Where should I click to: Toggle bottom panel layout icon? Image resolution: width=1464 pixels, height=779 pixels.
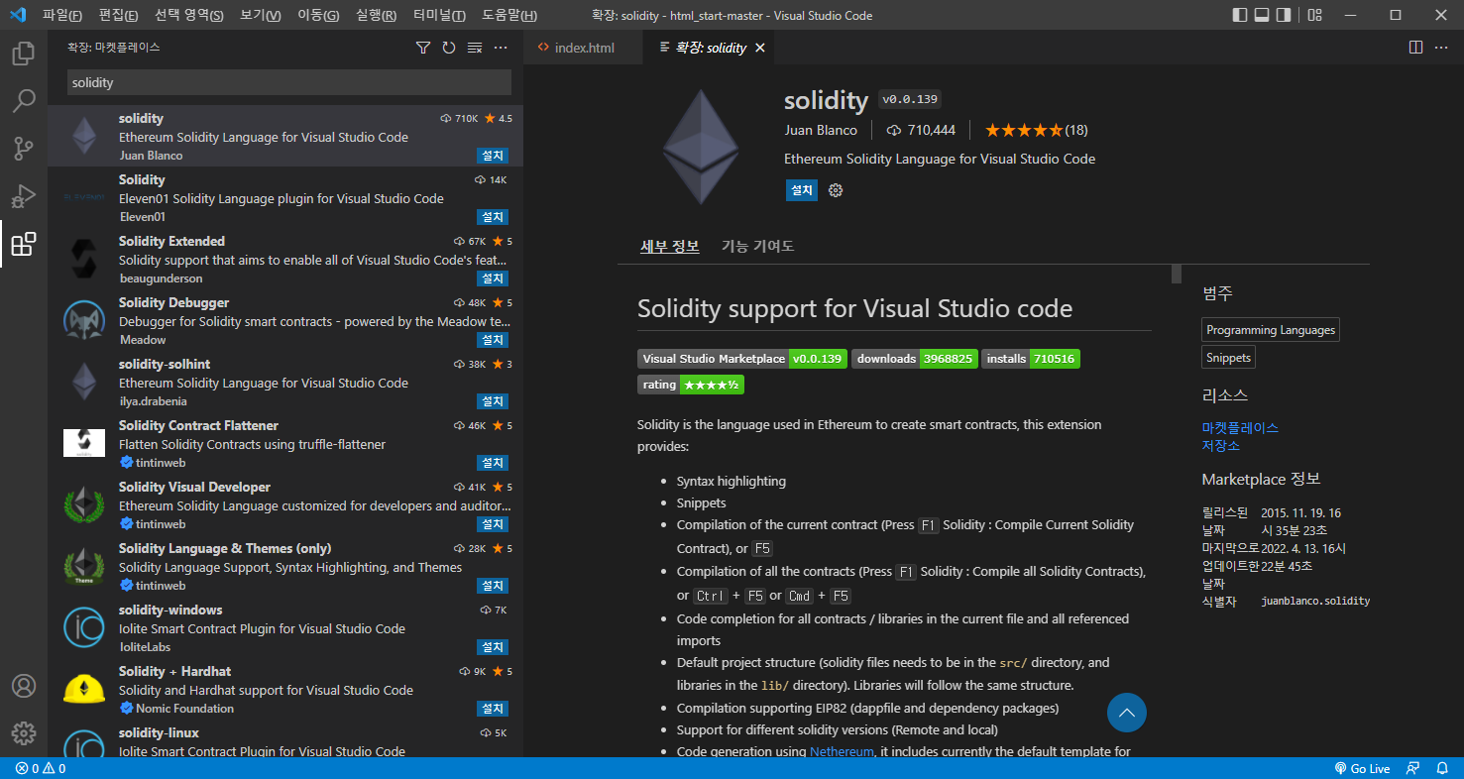1262,15
